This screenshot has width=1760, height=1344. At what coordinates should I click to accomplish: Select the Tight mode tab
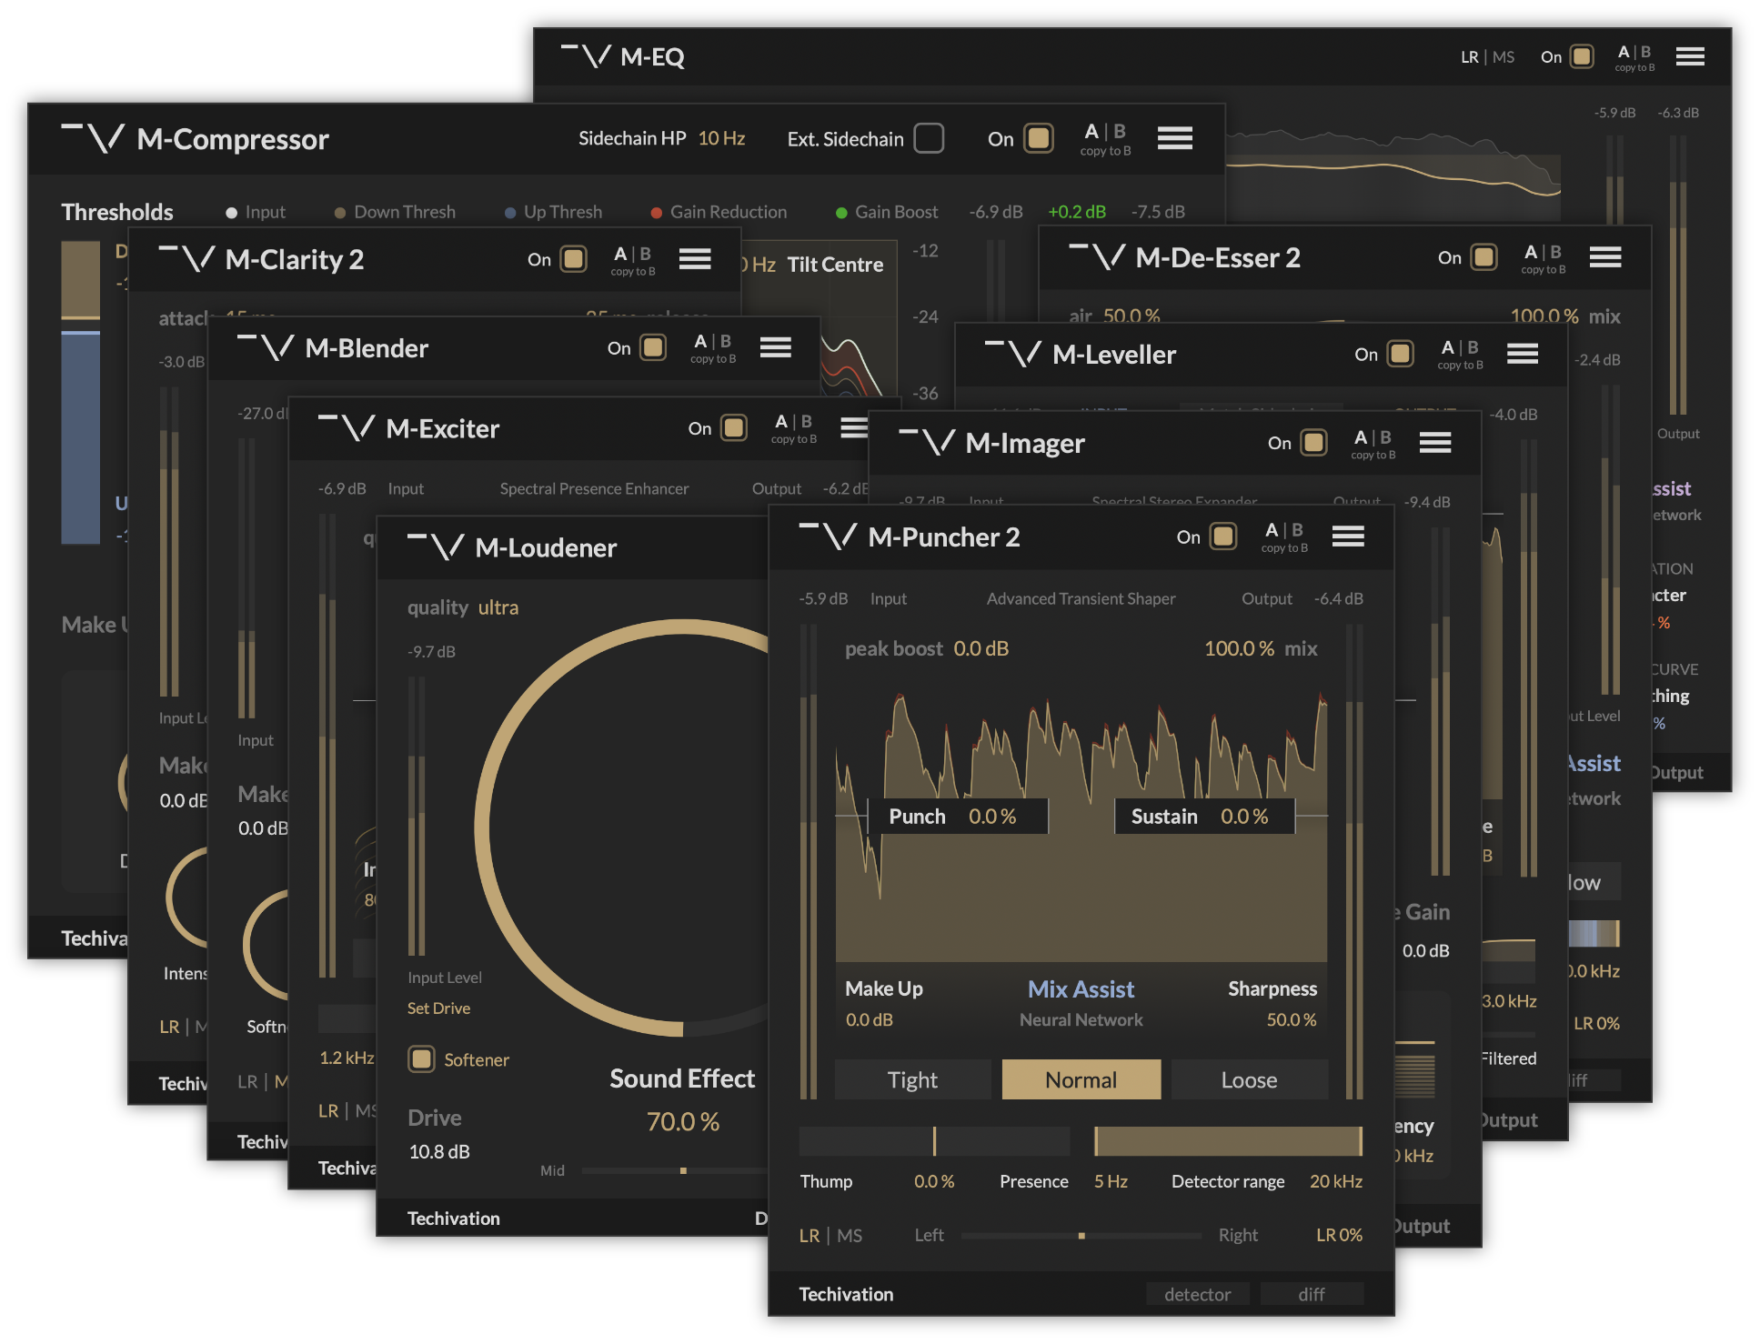pos(912,1079)
